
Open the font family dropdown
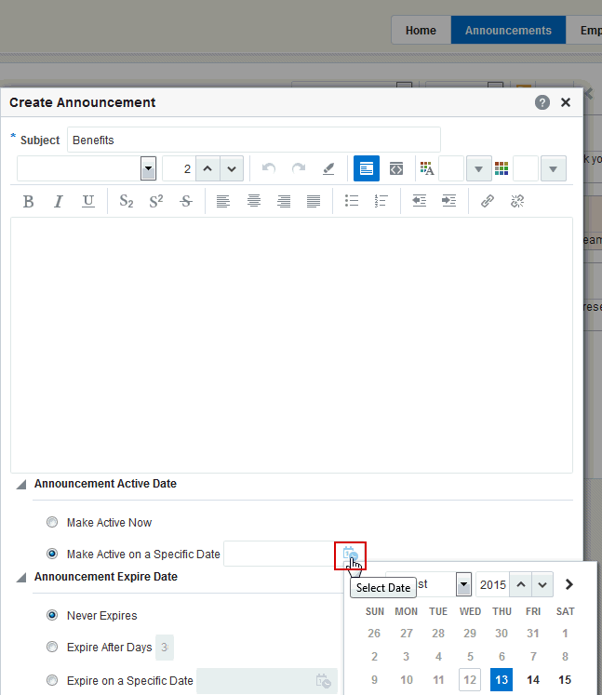pyautogui.click(x=149, y=168)
